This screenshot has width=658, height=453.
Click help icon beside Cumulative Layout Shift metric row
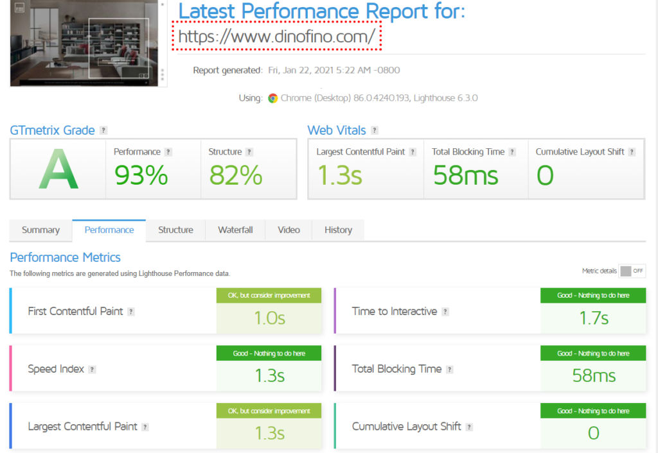click(x=470, y=427)
